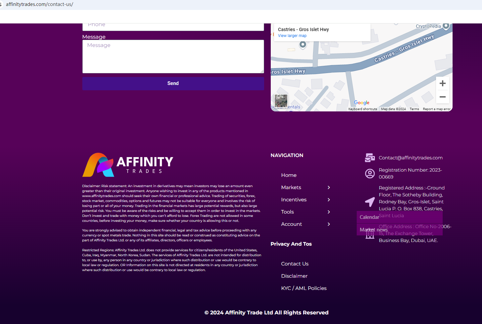The height and width of the screenshot is (324, 482).
Task: Click the Map data ©2024 label
Action: (393, 109)
